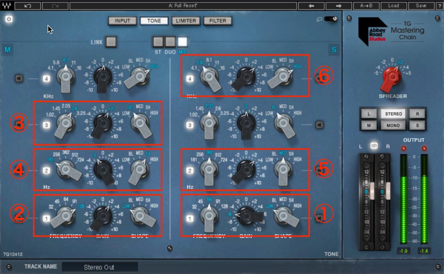Select MS processing mode
444x274 pixels.
click(182, 42)
